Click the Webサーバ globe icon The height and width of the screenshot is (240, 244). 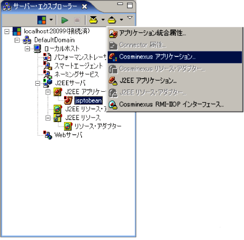click(x=48, y=135)
